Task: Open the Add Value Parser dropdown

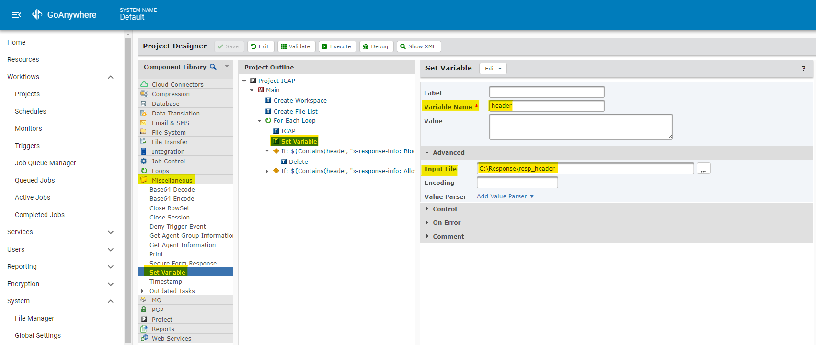Action: [506, 196]
